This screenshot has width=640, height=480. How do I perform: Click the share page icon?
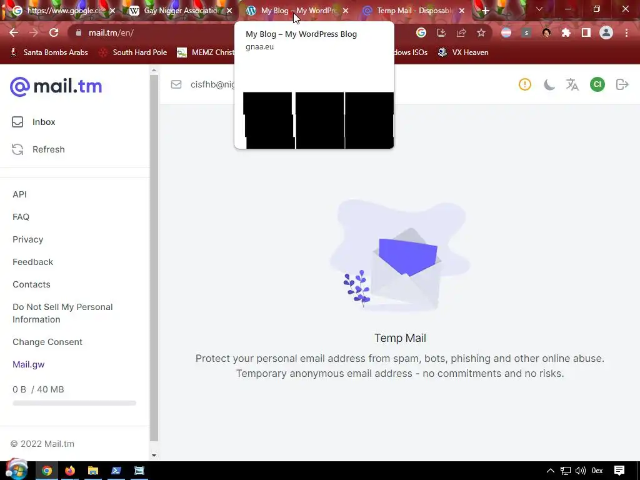pyautogui.click(x=461, y=32)
